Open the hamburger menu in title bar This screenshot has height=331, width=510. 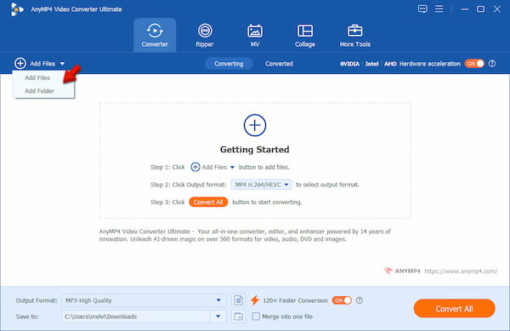click(x=439, y=9)
